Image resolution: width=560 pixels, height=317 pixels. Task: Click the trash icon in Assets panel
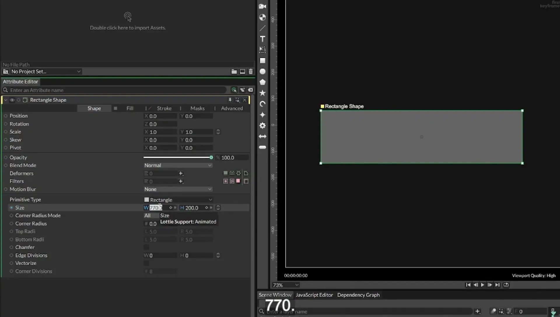pos(251,71)
